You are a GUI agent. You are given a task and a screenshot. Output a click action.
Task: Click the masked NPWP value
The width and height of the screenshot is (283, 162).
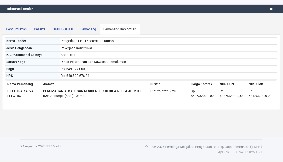[163, 91]
